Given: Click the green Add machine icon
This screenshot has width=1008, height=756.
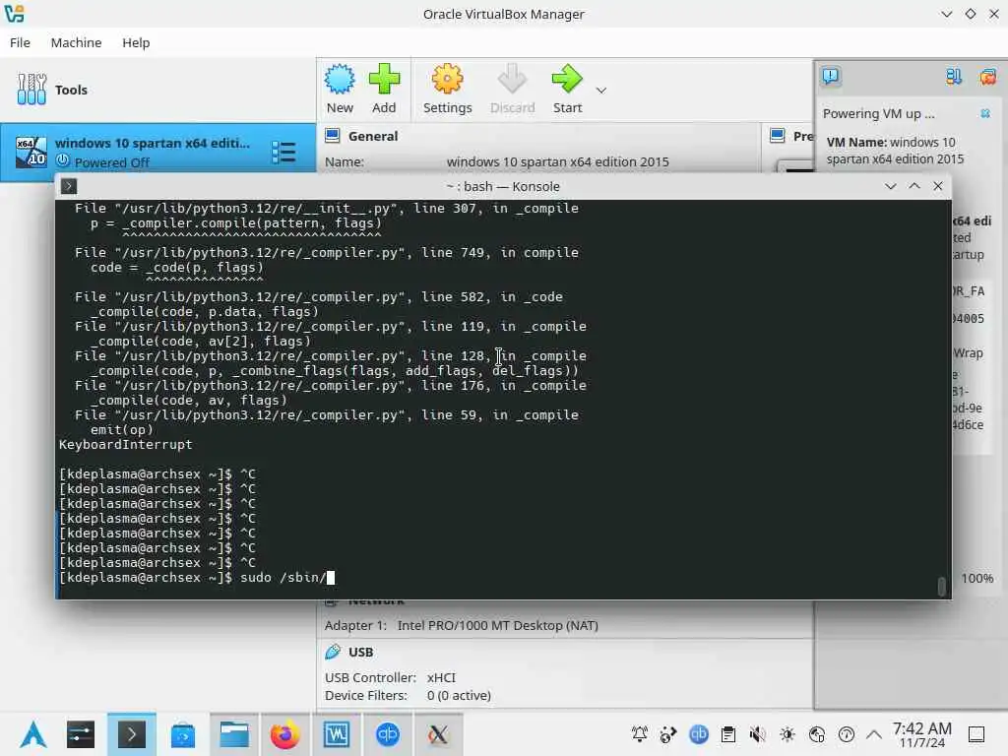Looking at the screenshot, I should click(x=384, y=89).
